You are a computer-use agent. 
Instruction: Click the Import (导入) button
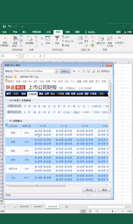(x=89, y=190)
